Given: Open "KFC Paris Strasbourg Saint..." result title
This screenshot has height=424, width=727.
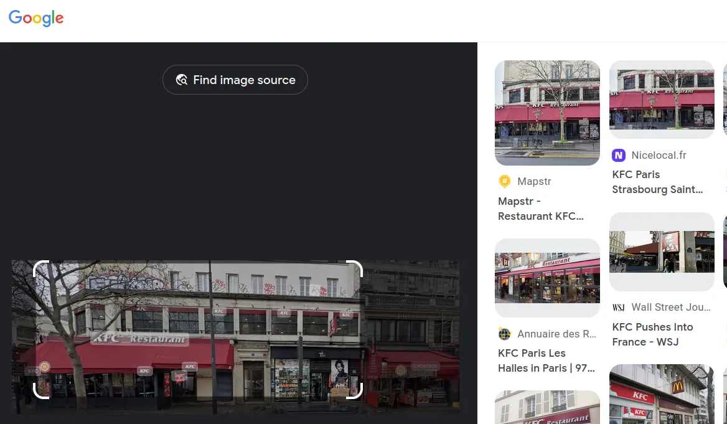Looking at the screenshot, I should click(657, 182).
